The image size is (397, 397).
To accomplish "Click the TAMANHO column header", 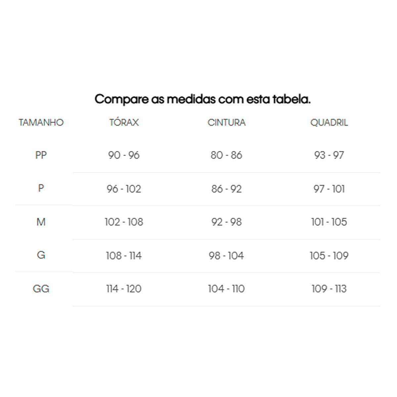I will [x=41, y=123].
